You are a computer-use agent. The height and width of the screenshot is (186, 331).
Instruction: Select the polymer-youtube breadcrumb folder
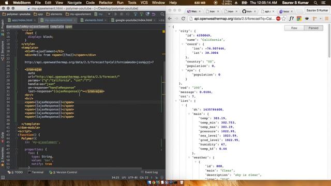coord(16,14)
